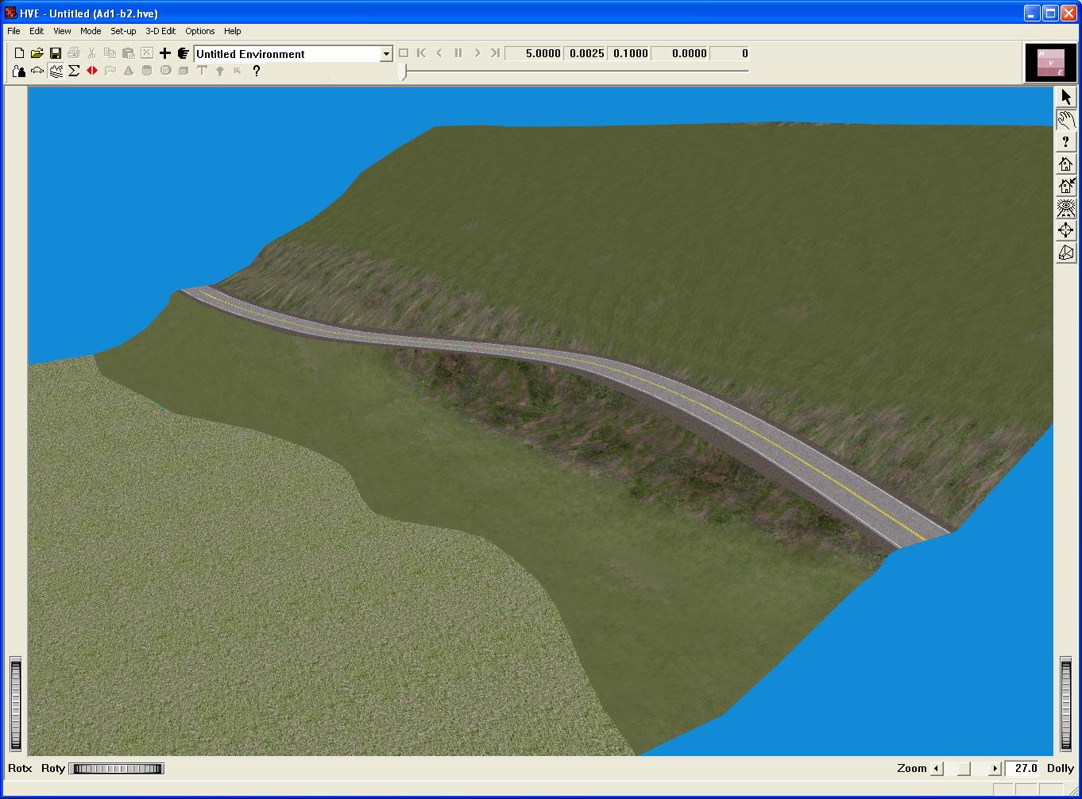This screenshot has height=799, width=1082.
Task: Click the View All eye icon
Action: (x=1066, y=209)
